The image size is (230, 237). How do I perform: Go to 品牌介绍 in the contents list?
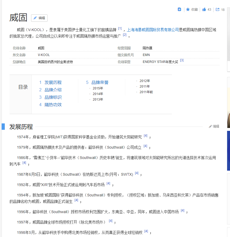pyautogui.click(x=53, y=90)
